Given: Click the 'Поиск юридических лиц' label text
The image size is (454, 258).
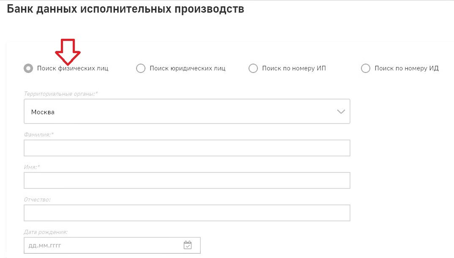Looking at the screenshot, I should point(187,68).
